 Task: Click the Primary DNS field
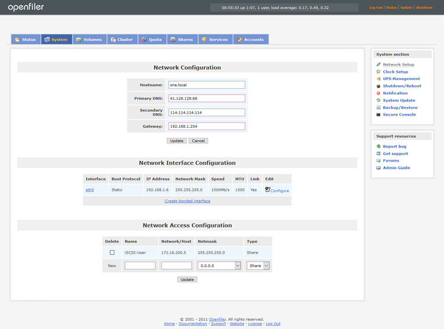coord(207,98)
